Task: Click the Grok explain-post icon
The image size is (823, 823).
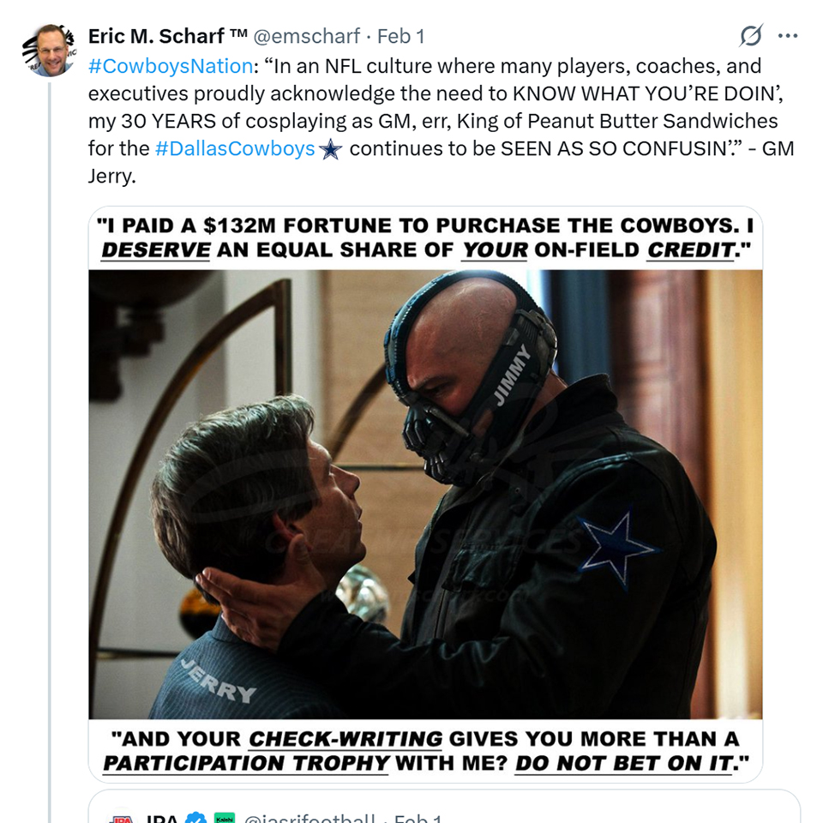Action: pos(751,36)
